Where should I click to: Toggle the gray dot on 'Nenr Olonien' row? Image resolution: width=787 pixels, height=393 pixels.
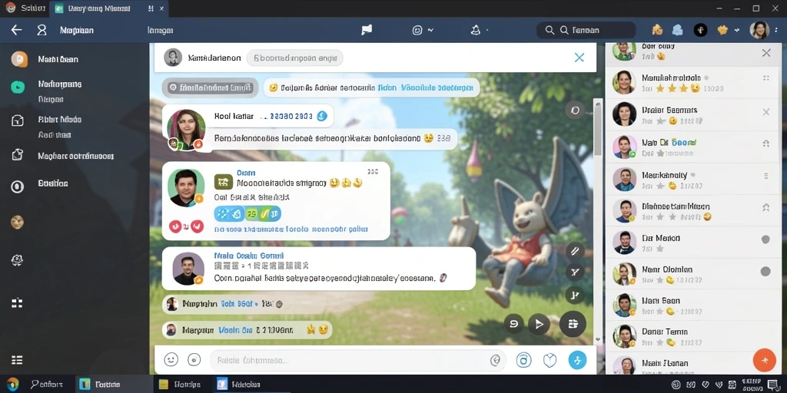(x=765, y=272)
